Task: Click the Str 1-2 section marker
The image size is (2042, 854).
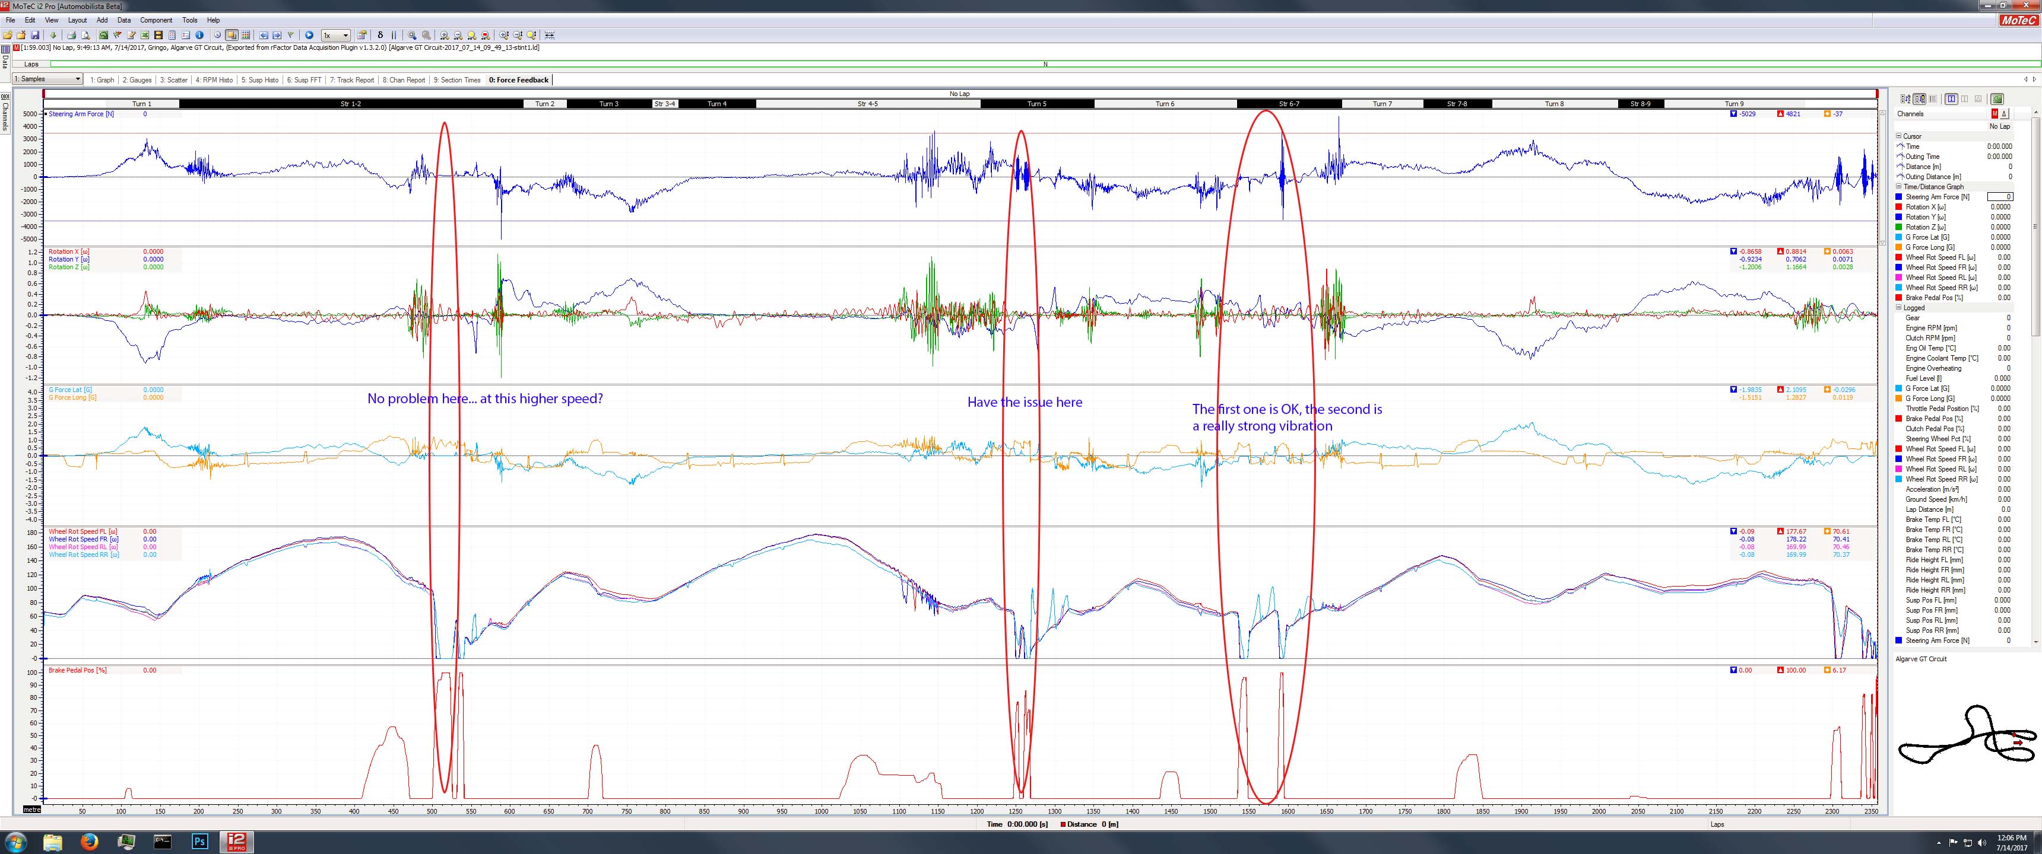Action: click(x=350, y=104)
